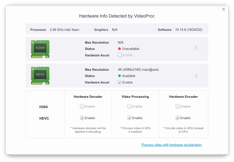Disable HEVC Hardware Decoder checkbox
This screenshot has width=234, height=162.
click(x=82, y=118)
